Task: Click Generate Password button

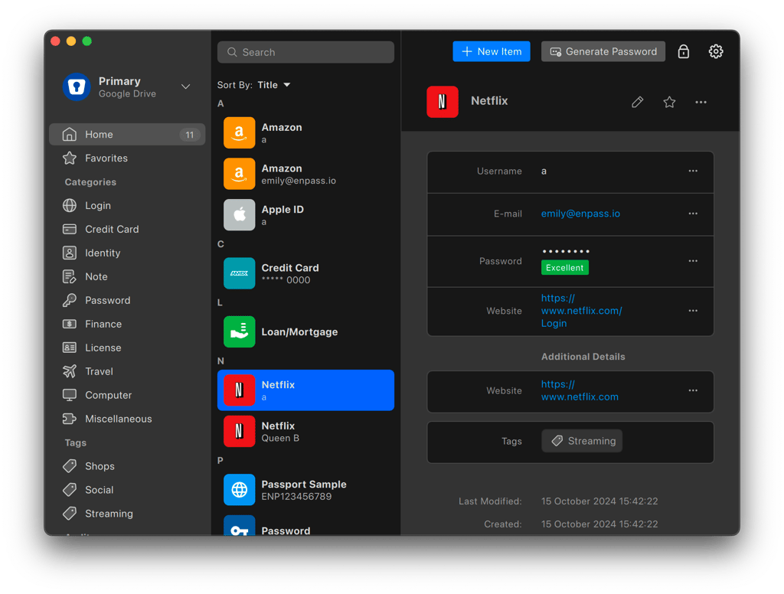Action: tap(603, 51)
